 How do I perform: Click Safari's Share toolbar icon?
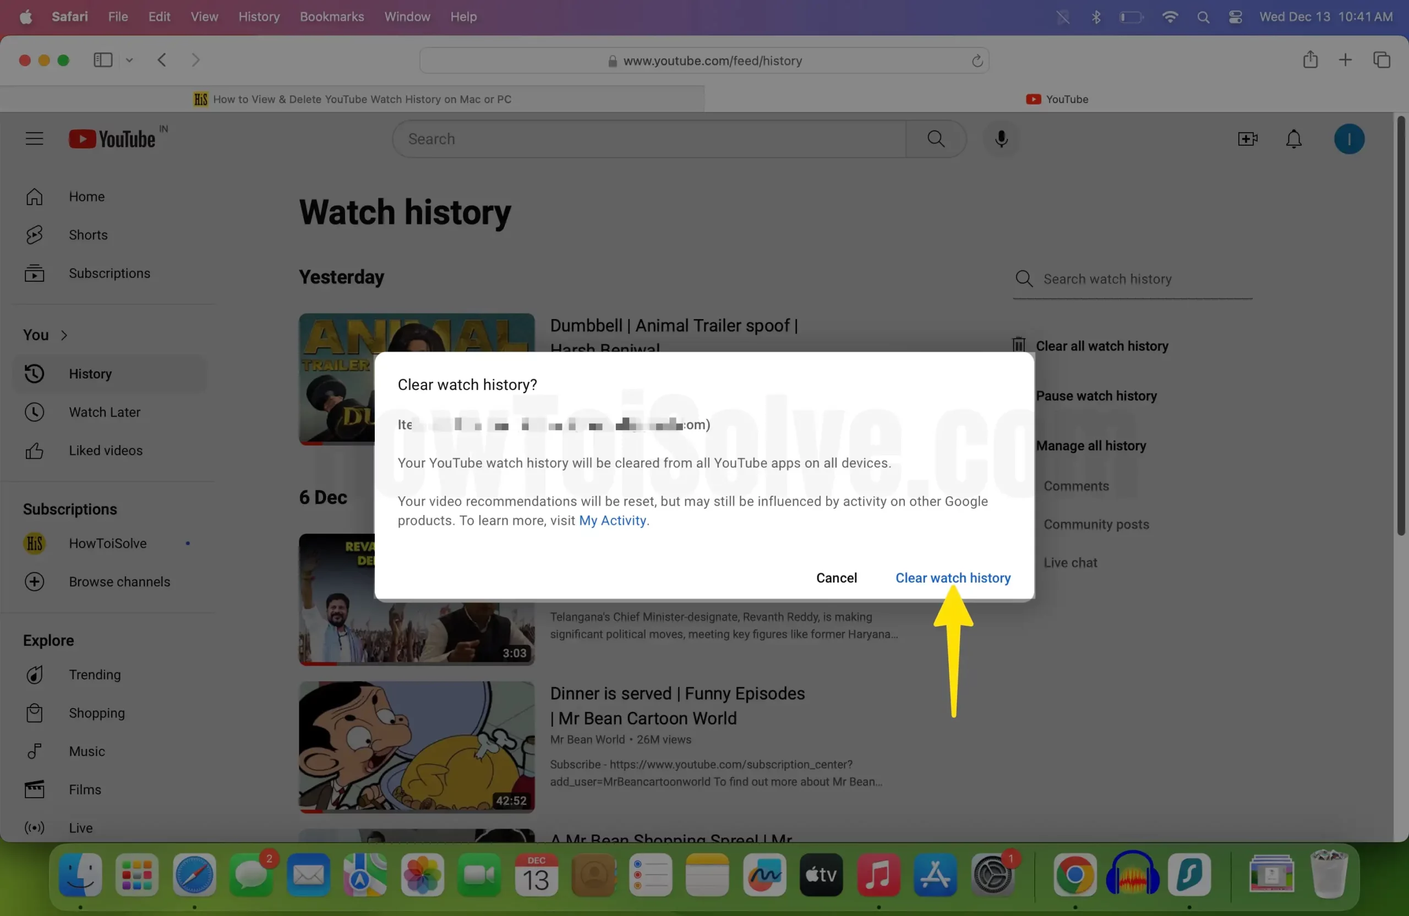click(1309, 60)
